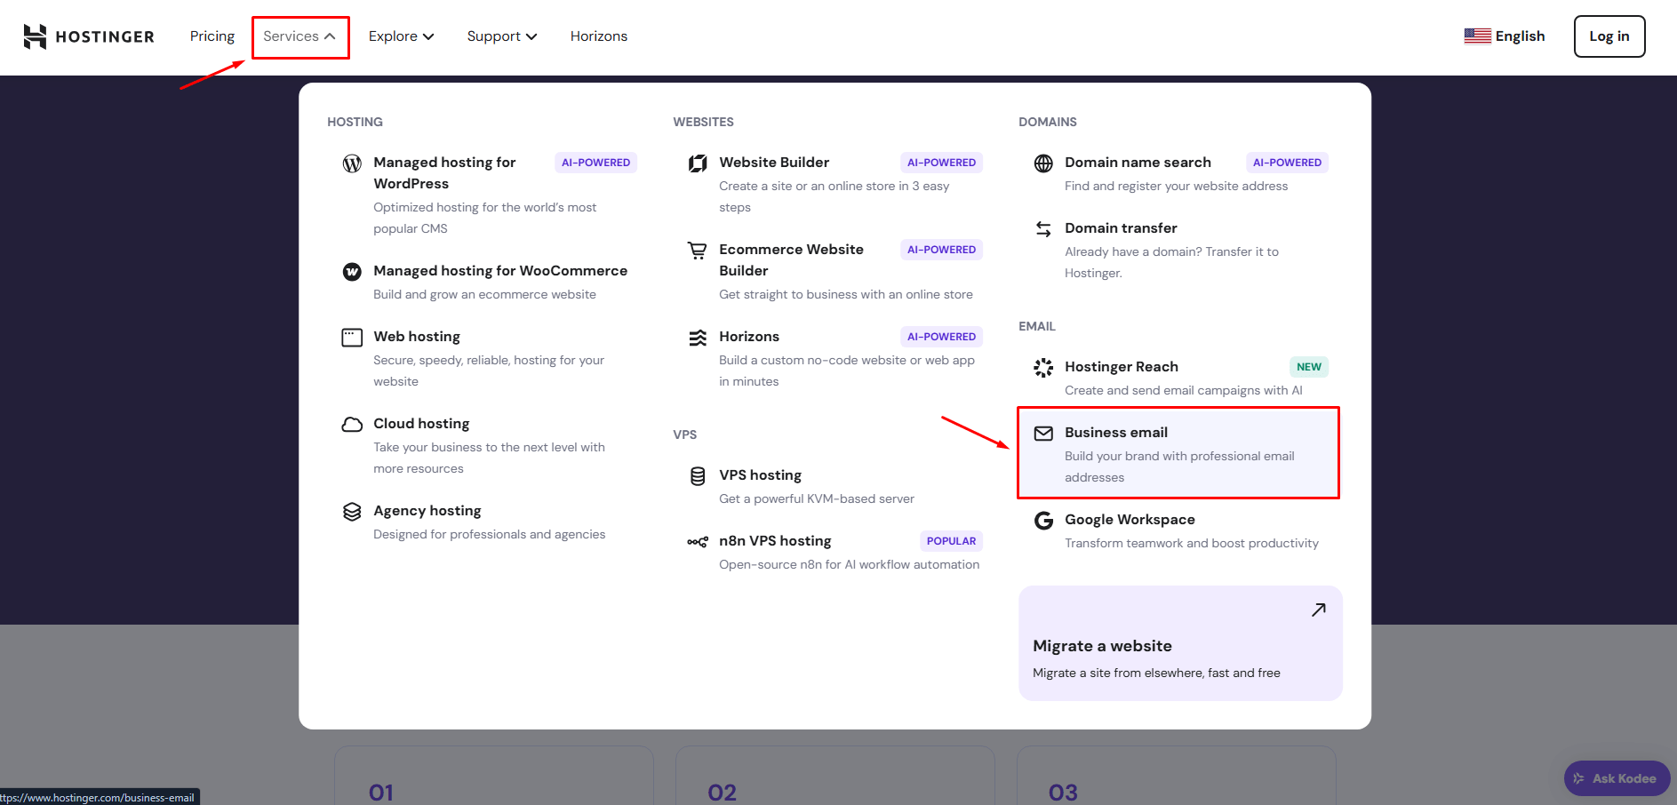Click the WooCommerce icon in the hosting list
The height and width of the screenshot is (805, 1677).
point(352,272)
